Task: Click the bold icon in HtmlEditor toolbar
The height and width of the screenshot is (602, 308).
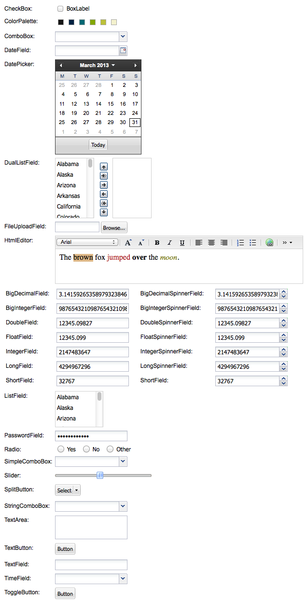Action: point(157,242)
